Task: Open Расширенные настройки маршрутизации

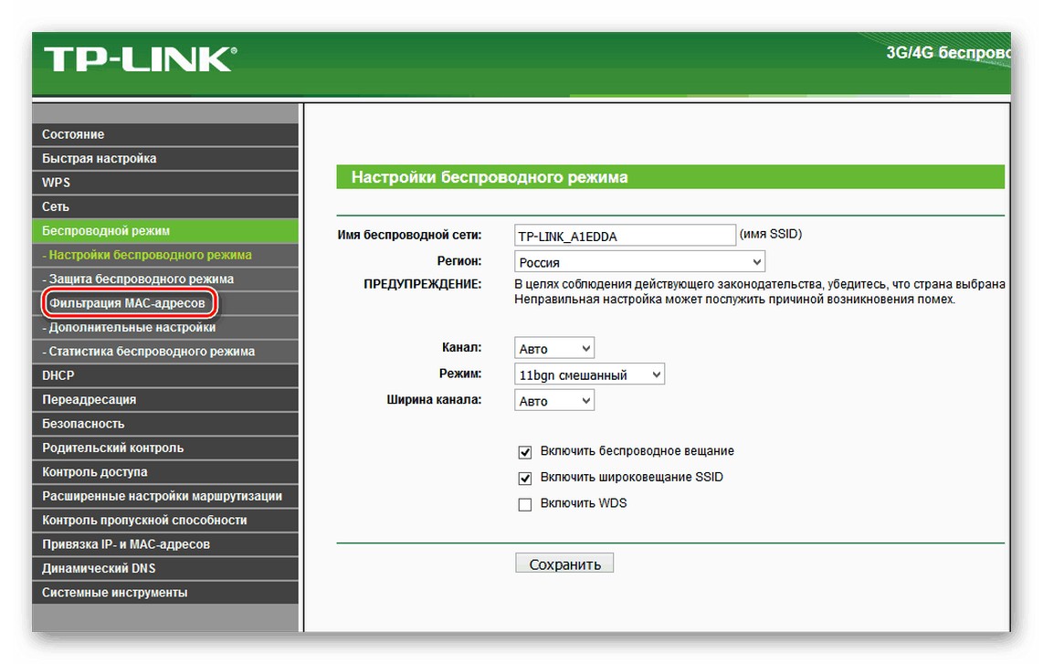Action: point(165,496)
